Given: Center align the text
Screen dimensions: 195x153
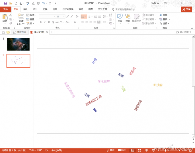Looking at the screenshot, I should pos(87,22).
